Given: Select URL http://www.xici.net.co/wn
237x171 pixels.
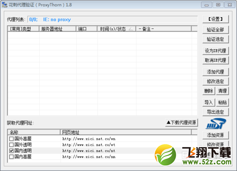Looking at the screenshot, I should click(89, 139).
